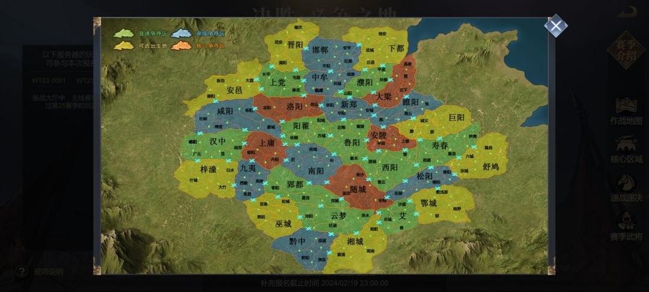Screen dimensions: 649x292
Task: Select the 西阳 region
Action: (x=389, y=167)
